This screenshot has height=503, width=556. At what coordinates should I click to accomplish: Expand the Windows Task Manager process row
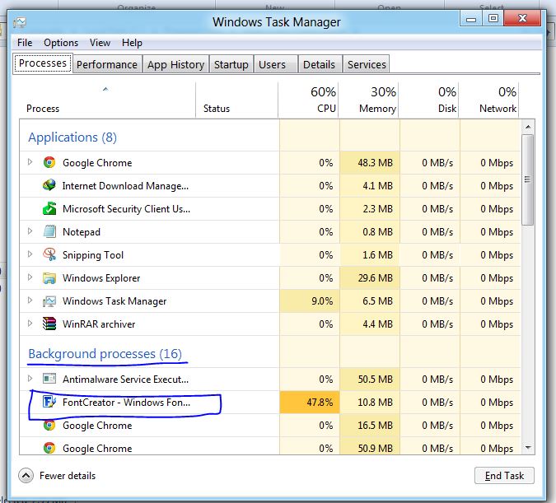tap(30, 300)
